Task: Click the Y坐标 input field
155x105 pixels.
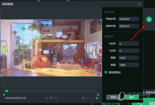Action: 129,51
